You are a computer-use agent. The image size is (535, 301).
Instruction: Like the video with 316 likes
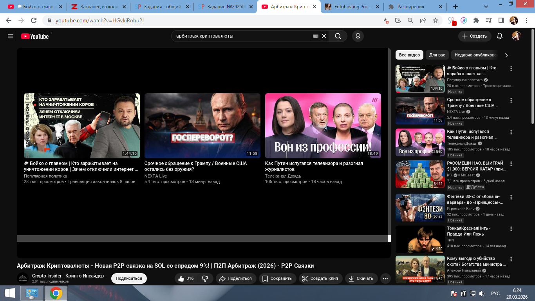(x=186, y=278)
